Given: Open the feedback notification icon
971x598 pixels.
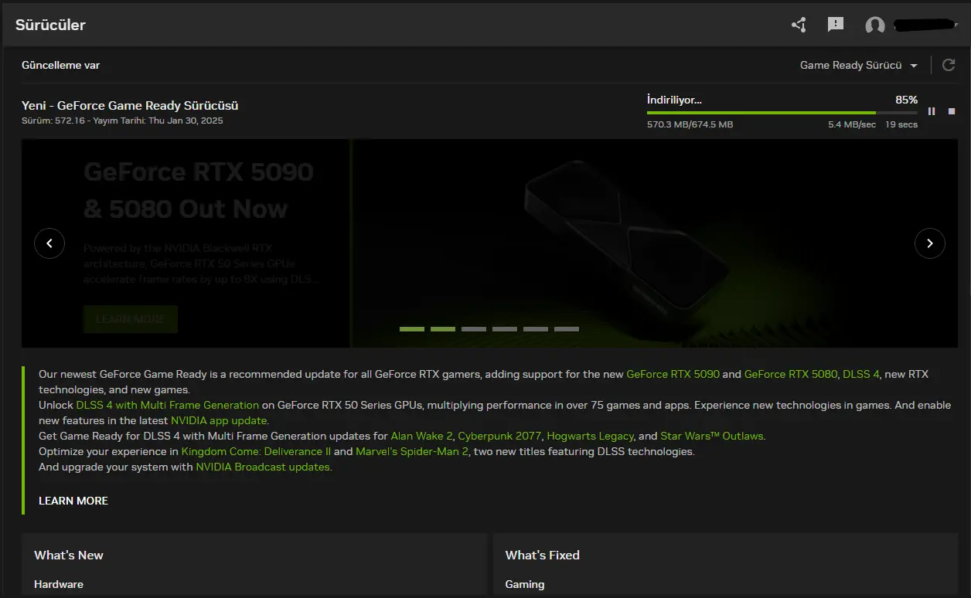Looking at the screenshot, I should tap(836, 25).
